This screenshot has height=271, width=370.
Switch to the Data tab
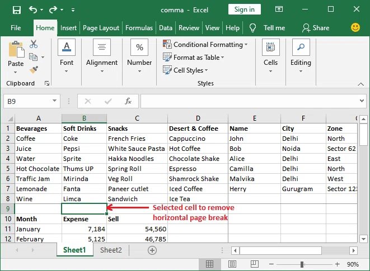click(166, 28)
